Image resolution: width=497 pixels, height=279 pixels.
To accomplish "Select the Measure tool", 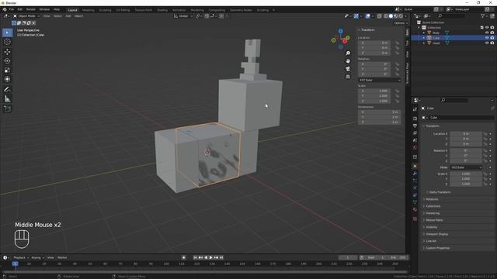I will [7, 99].
